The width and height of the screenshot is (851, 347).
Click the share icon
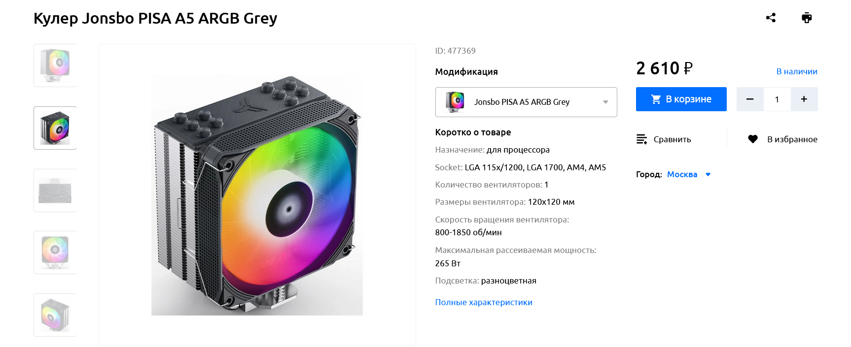click(x=771, y=18)
